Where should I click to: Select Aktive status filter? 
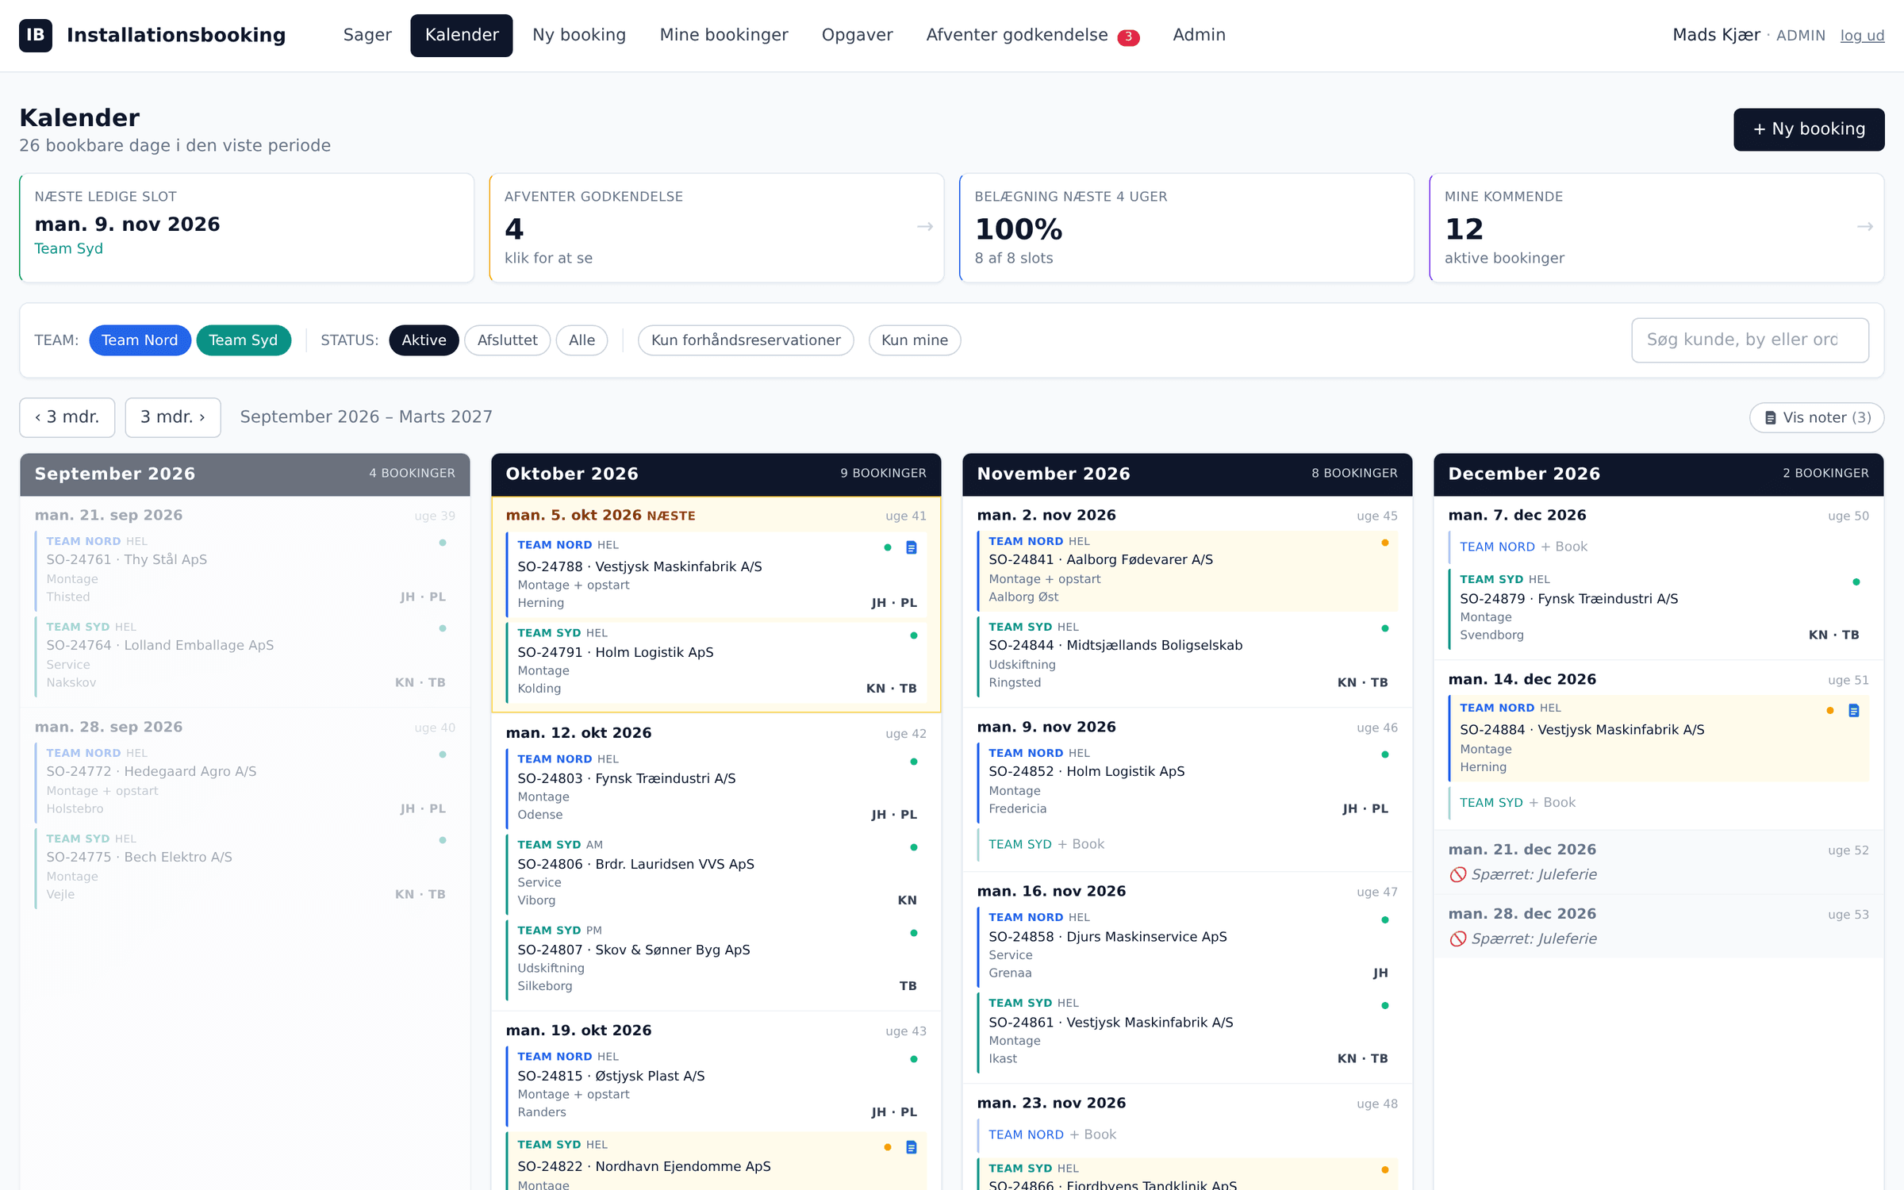[424, 340]
